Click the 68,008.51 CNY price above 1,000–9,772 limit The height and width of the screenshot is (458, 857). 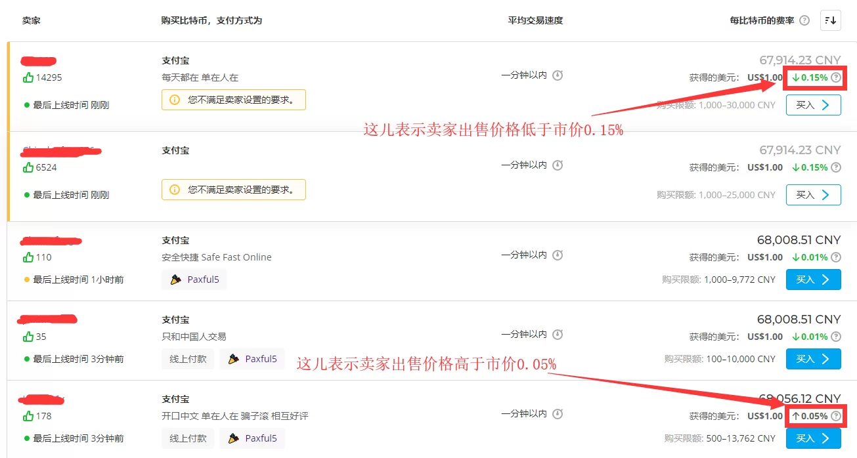pos(799,239)
